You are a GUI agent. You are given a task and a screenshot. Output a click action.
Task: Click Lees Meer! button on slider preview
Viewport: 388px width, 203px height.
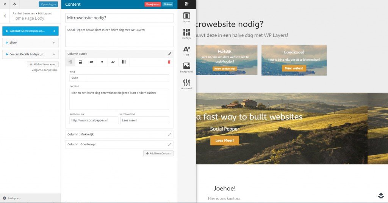224,140
